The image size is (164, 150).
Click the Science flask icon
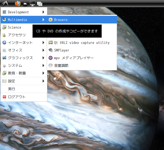click(x=4, y=27)
